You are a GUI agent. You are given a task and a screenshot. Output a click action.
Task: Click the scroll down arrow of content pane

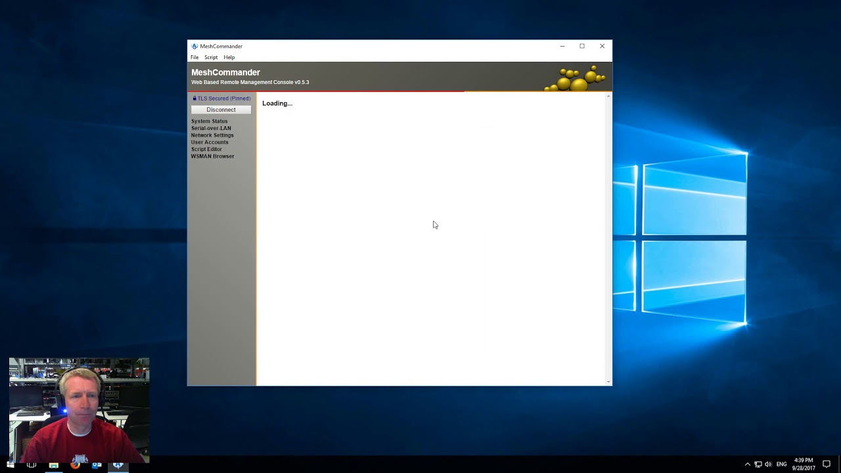point(608,382)
